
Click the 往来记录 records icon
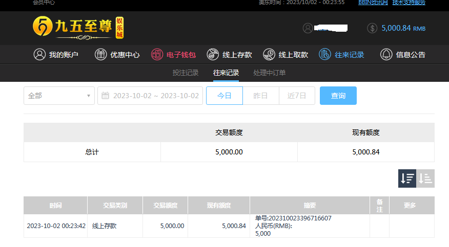pos(325,54)
